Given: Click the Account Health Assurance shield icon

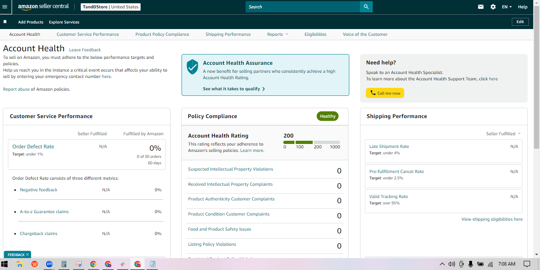Looking at the screenshot, I should click(x=192, y=67).
